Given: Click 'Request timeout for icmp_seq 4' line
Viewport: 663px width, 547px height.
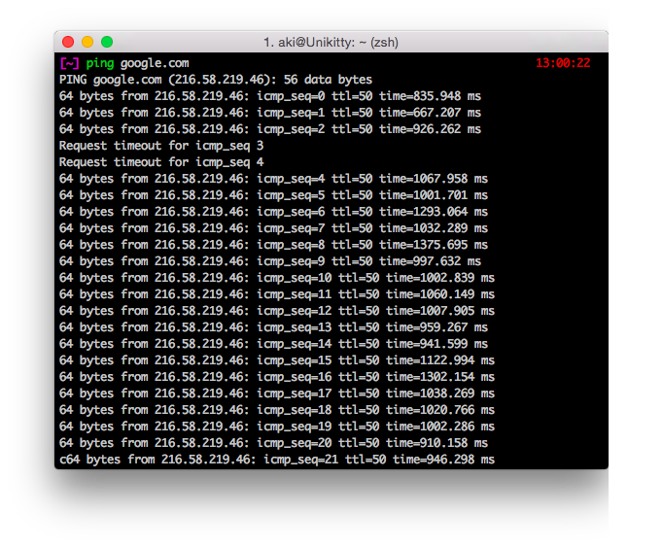Looking at the screenshot, I should click(x=161, y=162).
